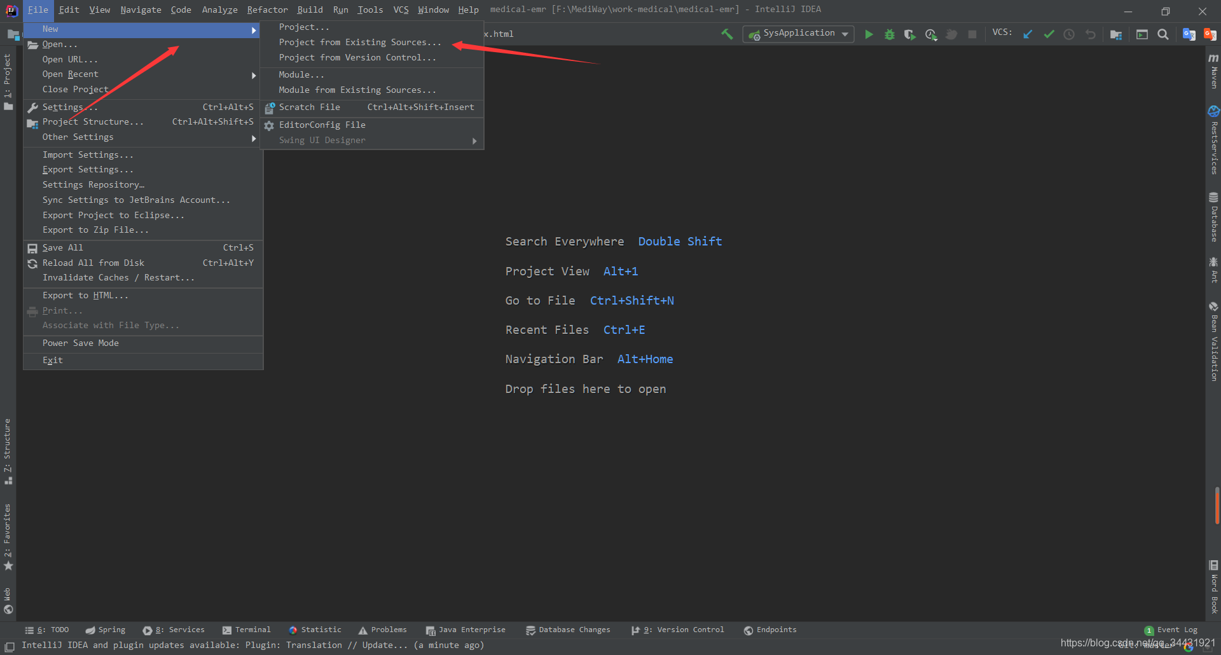
Task: Open the Problems tool tab
Action: (382, 630)
